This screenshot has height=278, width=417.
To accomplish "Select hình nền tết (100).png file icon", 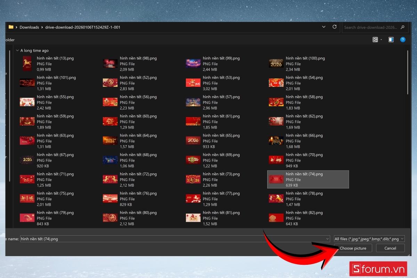I will click(276, 64).
